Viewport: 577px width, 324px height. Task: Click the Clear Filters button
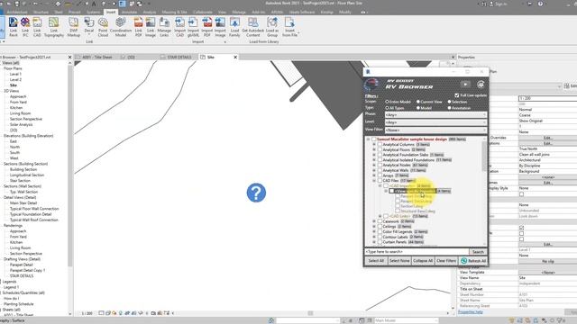click(x=446, y=261)
